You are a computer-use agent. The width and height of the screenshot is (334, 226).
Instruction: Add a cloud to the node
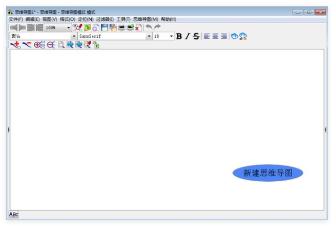(x=234, y=36)
